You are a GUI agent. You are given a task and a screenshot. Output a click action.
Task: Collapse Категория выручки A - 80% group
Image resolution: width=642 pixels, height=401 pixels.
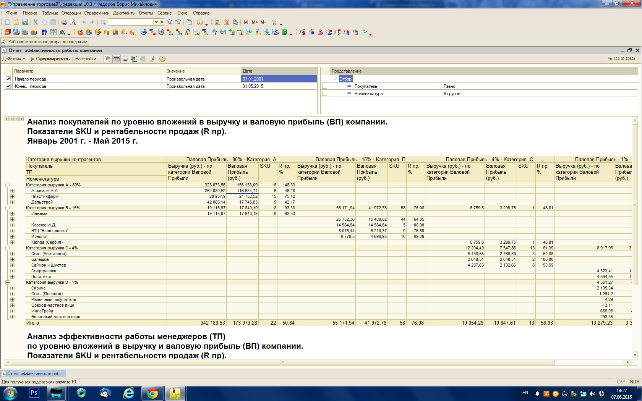click(7, 185)
